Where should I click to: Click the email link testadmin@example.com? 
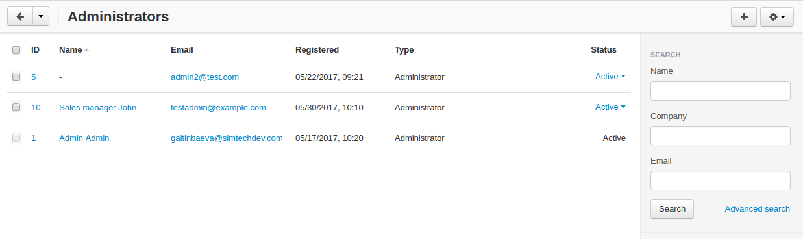point(218,107)
